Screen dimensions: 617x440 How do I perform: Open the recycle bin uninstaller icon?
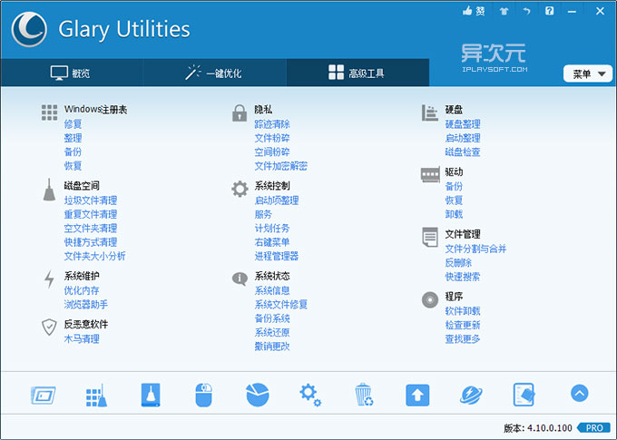tap(364, 395)
